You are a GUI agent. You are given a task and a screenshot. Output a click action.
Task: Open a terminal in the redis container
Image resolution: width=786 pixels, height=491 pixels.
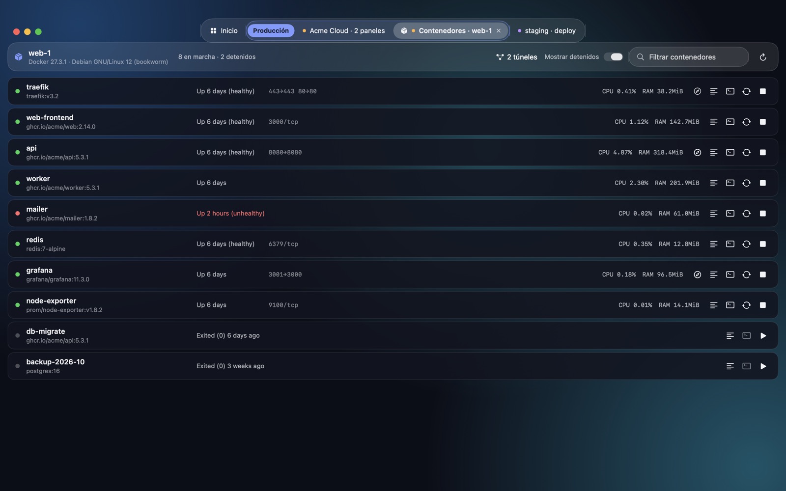pos(730,244)
